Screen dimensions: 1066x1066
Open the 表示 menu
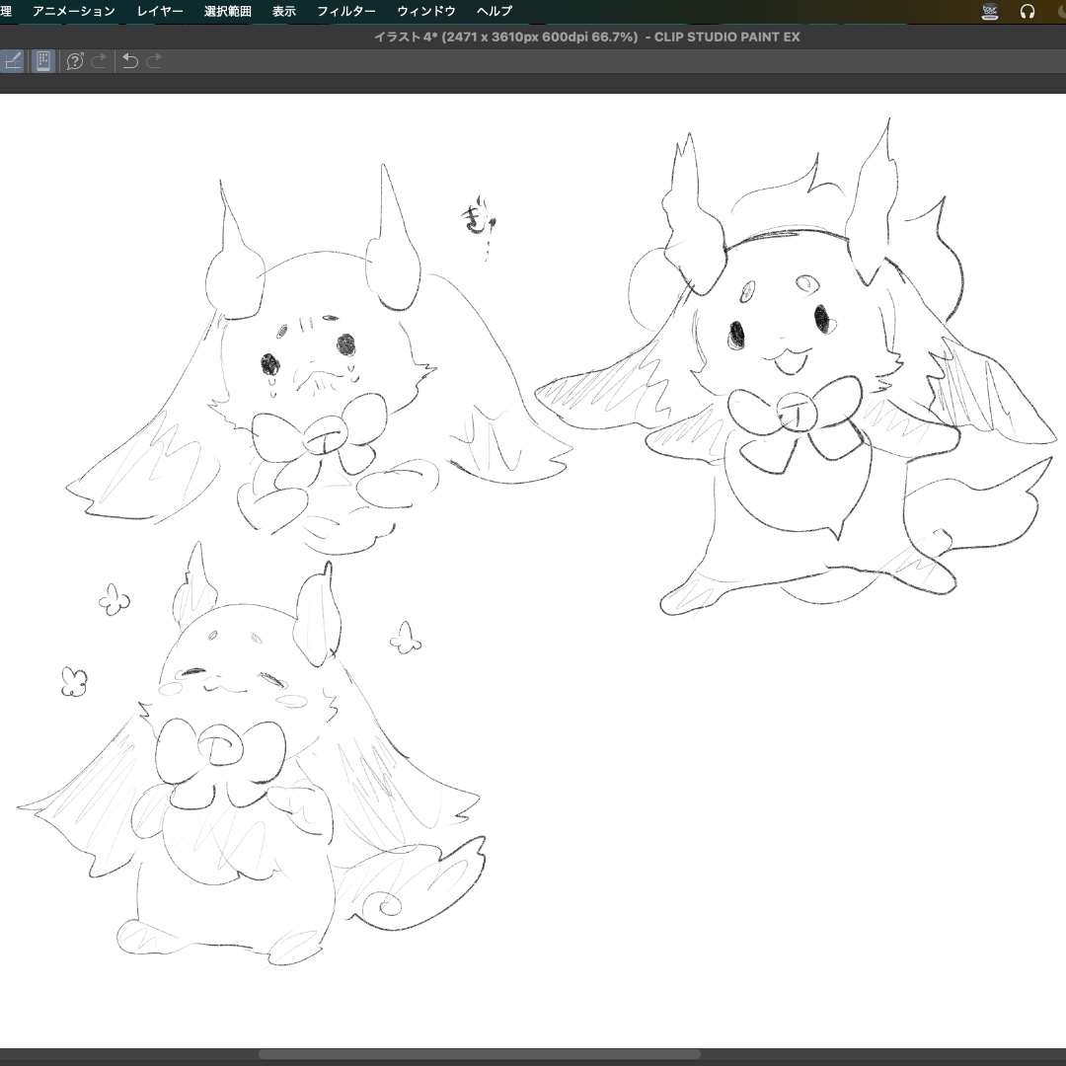(x=284, y=11)
